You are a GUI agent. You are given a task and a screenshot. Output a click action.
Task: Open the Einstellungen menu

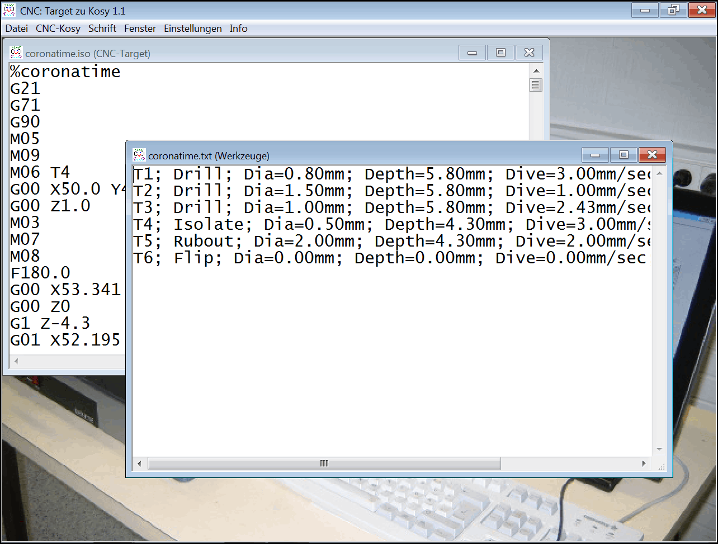[x=192, y=29]
